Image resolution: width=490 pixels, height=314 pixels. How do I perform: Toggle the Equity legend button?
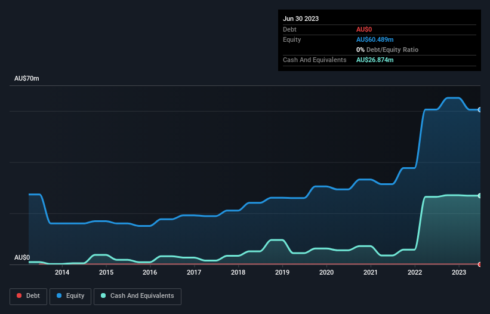pos(70,296)
